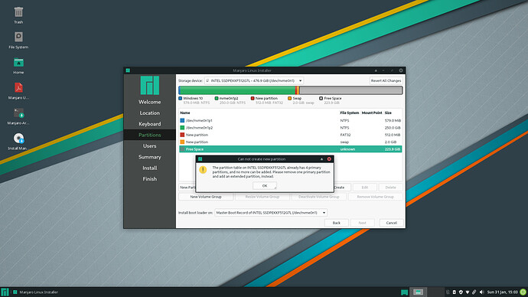
Task: Click the battery status tray icon
Action: coord(455,292)
